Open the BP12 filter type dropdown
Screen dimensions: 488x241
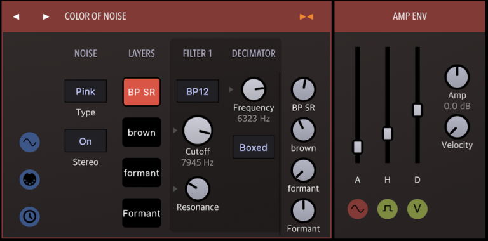click(x=198, y=91)
